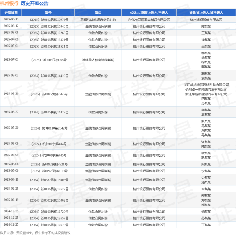This screenshot has width=236, height=235.
Task: Open case number 浙0105民初12263号
Action: click(49, 33)
